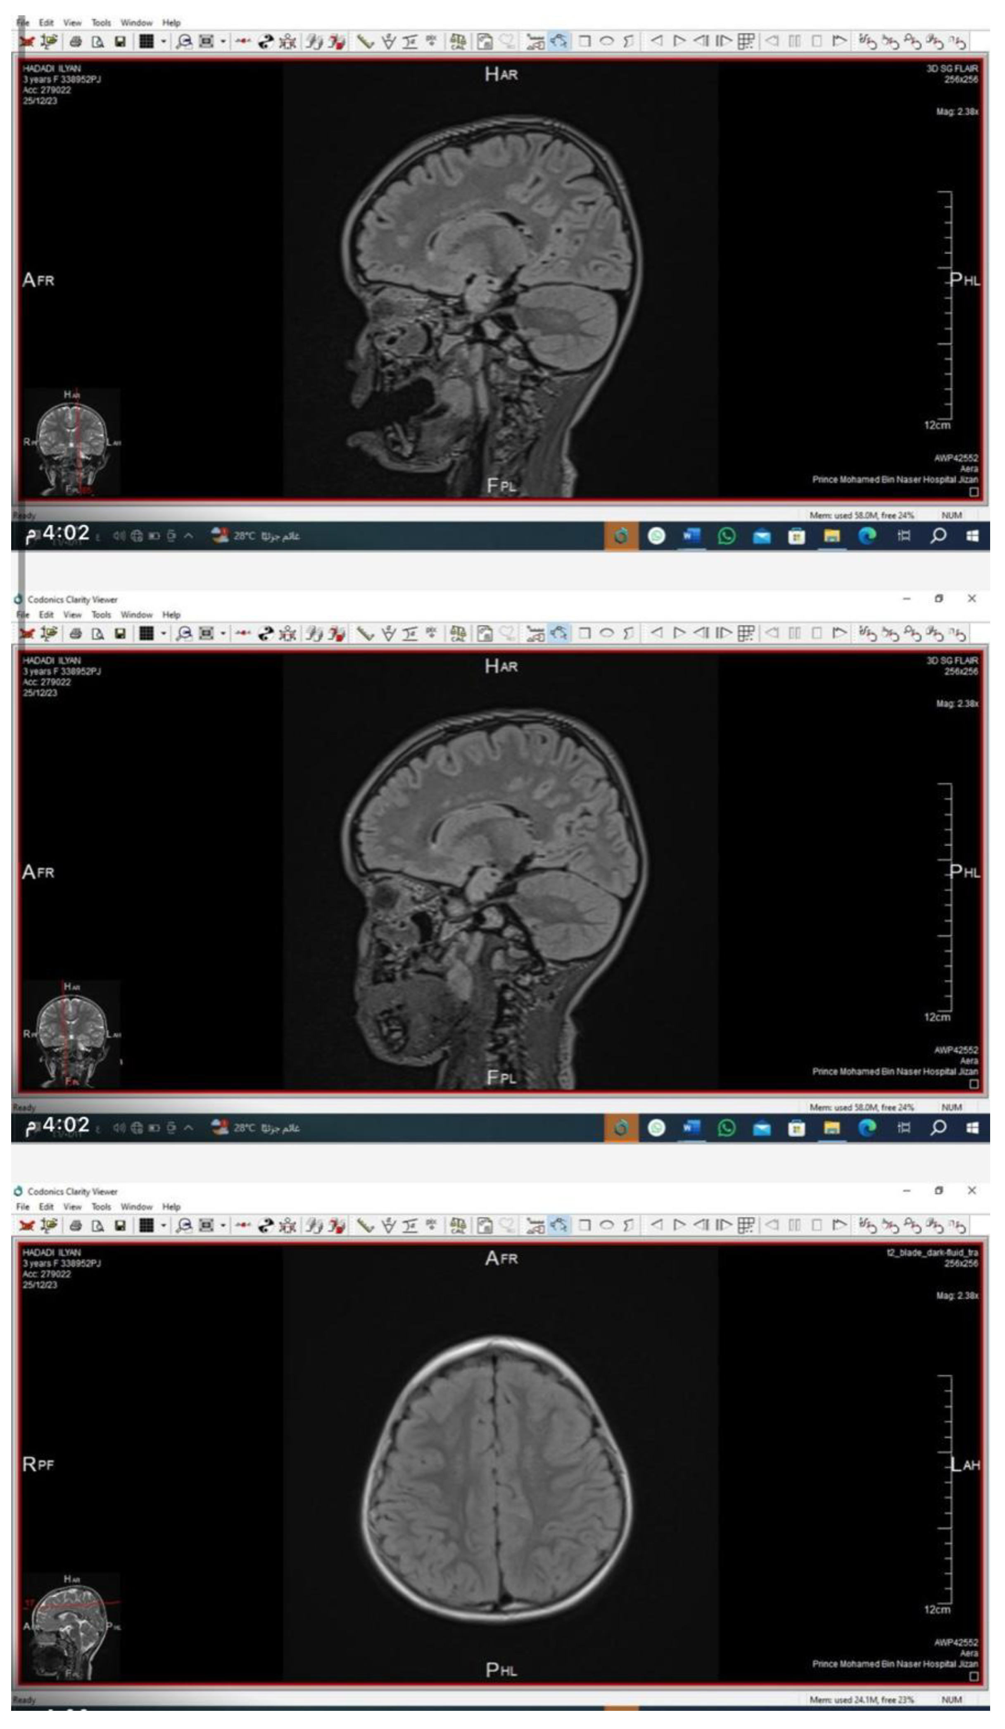Click the print preview icon in the bottom window
Screen dimensions: 1005x1729
tap(98, 1225)
